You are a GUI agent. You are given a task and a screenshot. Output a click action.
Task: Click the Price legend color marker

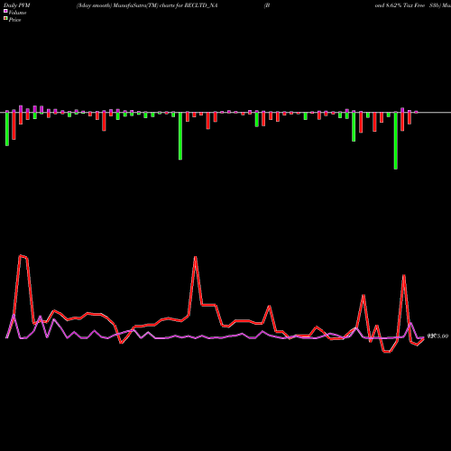[5, 19]
